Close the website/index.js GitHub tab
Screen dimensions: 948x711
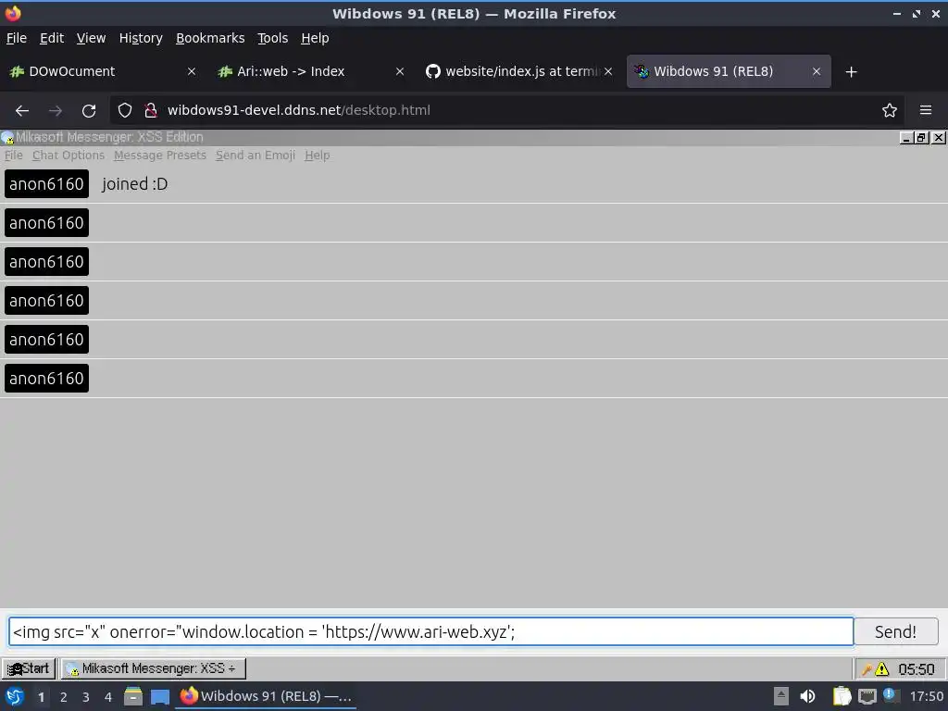tap(608, 71)
